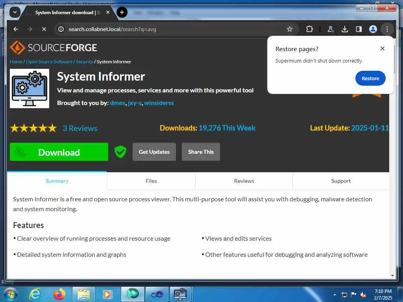The height and width of the screenshot is (302, 403).
Task: Open Windows Media Player from taskbar
Action: tap(107, 294)
